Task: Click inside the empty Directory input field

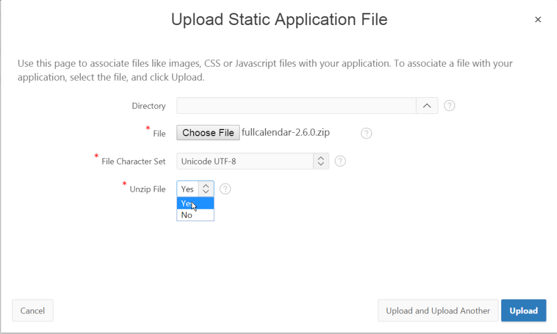Action: point(295,105)
